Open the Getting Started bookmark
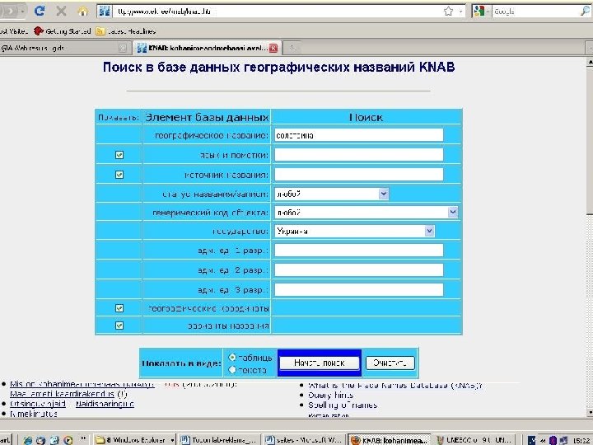The width and height of the screenshot is (593, 445). 62,31
